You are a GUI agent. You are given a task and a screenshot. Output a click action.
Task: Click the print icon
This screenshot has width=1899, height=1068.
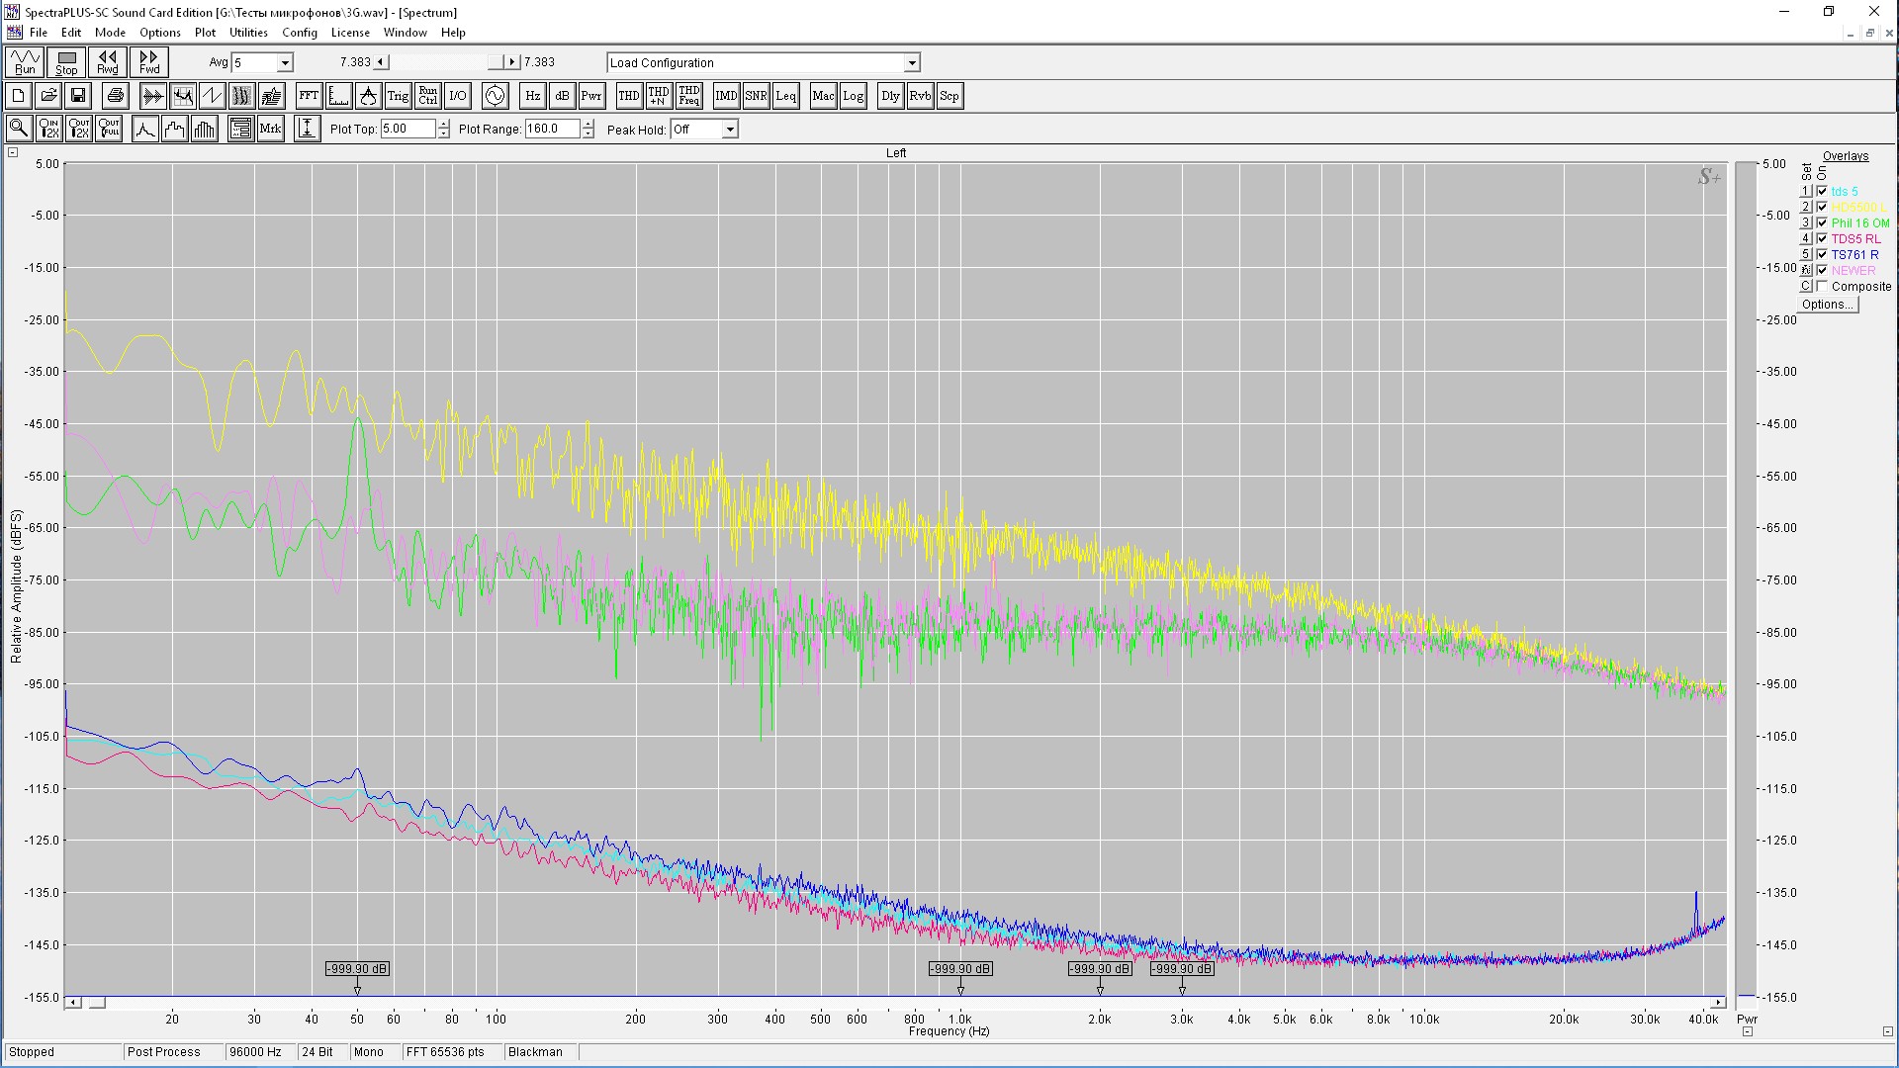tap(116, 96)
